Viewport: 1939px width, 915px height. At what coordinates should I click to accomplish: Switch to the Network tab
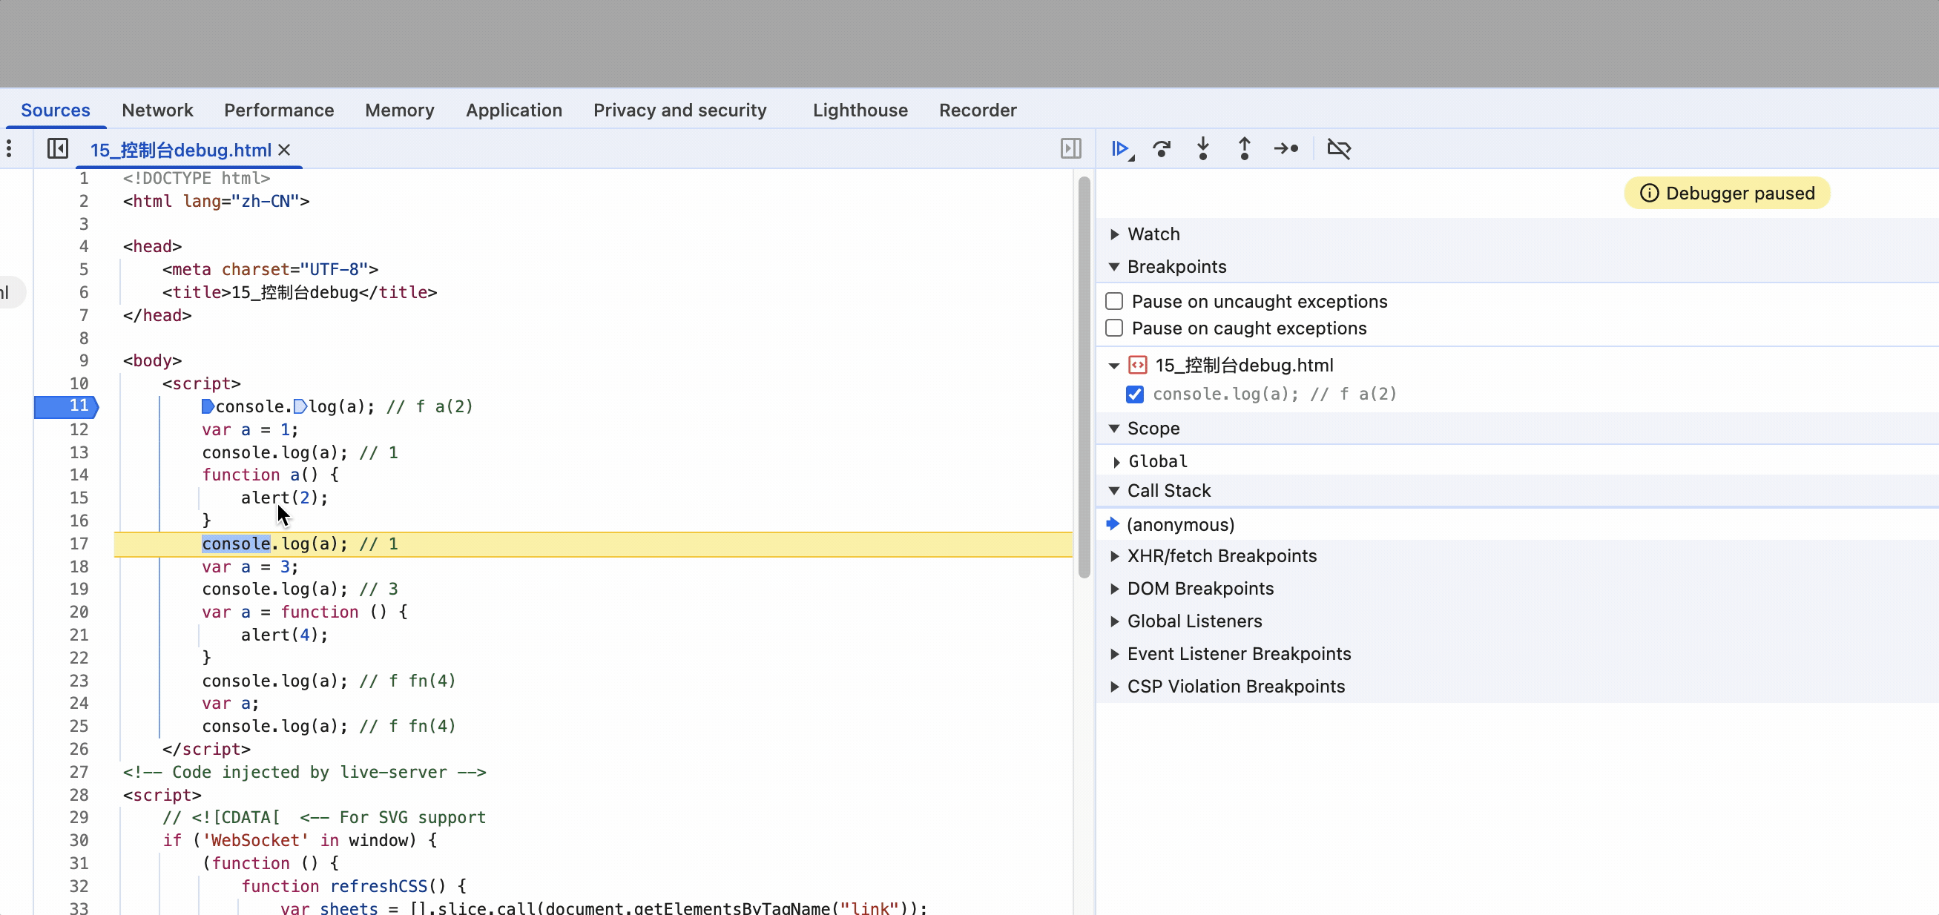pos(157,110)
